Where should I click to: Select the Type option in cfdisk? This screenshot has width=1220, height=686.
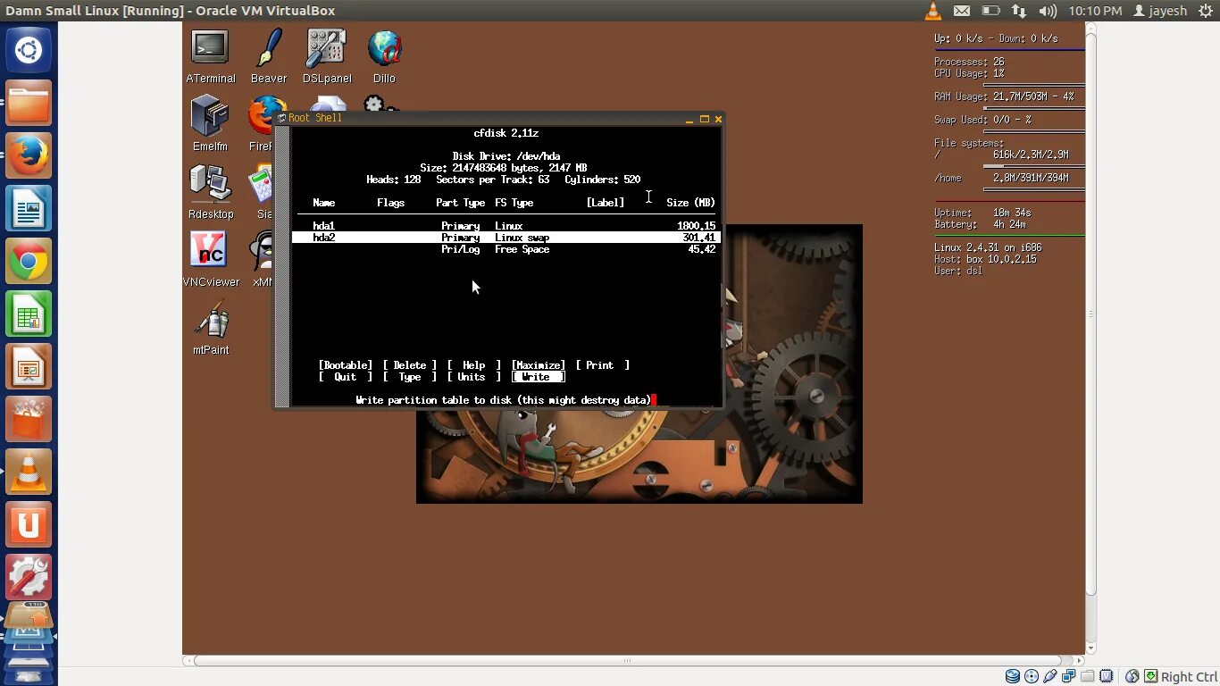point(410,377)
